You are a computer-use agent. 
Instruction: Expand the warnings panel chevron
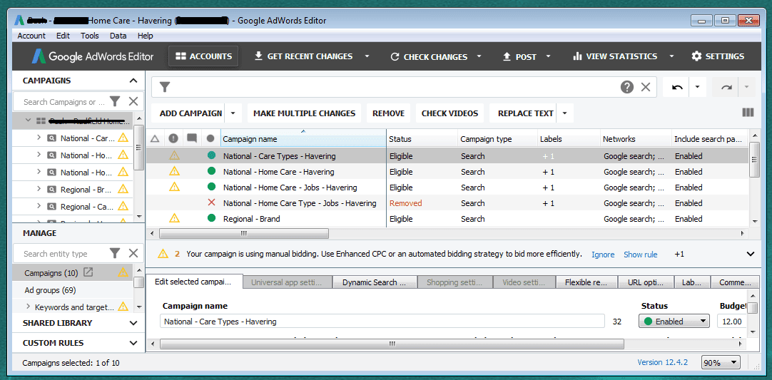click(751, 254)
